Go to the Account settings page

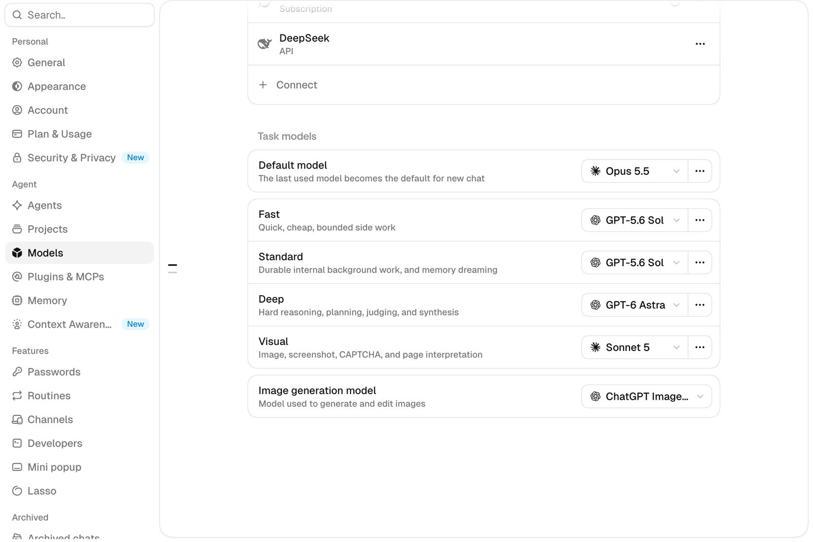click(79, 110)
